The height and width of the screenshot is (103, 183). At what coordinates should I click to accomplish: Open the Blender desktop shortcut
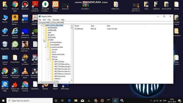(45, 87)
